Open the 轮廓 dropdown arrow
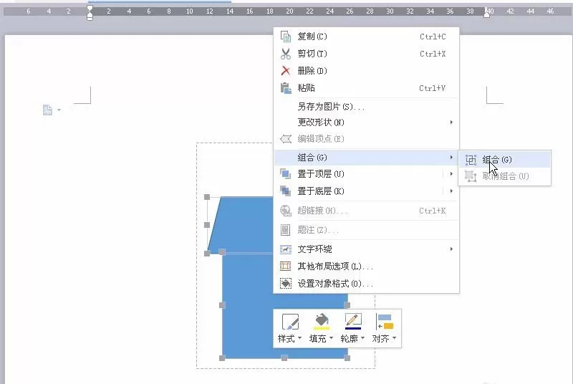 pyautogui.click(x=362, y=338)
